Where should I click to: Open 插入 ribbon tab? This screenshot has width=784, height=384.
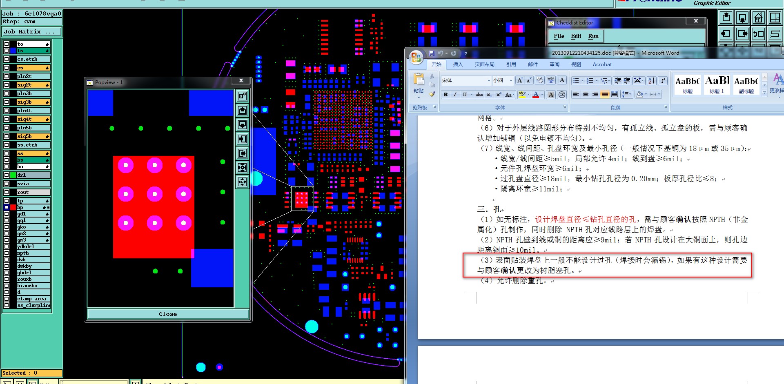click(x=458, y=64)
